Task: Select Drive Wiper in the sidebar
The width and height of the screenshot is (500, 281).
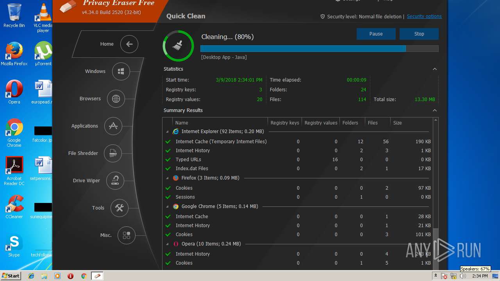Action: coord(86,181)
